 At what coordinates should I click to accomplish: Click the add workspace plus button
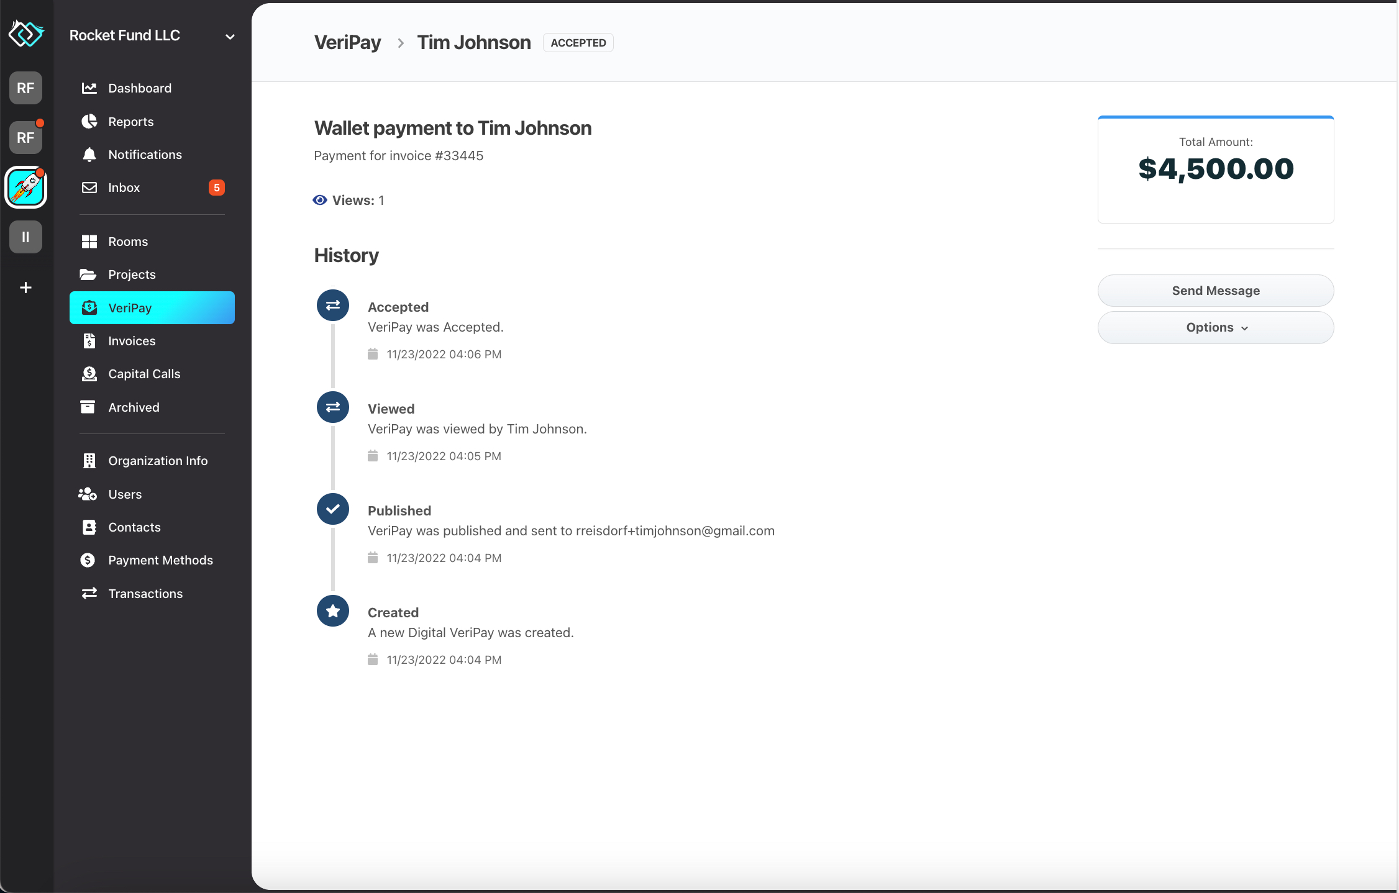point(25,287)
